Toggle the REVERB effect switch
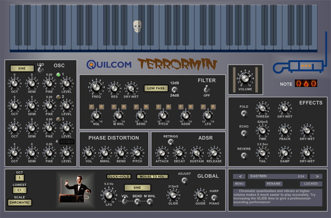The height and width of the screenshot is (218, 331). click(244, 156)
